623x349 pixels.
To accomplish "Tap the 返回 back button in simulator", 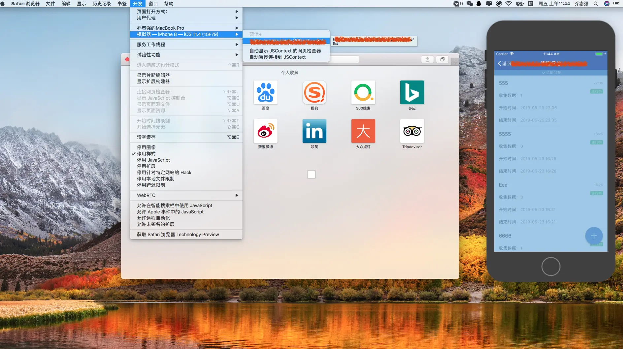I will click(504, 64).
